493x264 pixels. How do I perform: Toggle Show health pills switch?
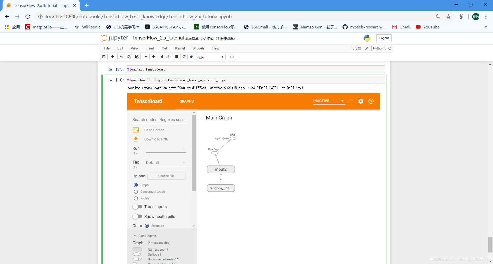(x=137, y=216)
